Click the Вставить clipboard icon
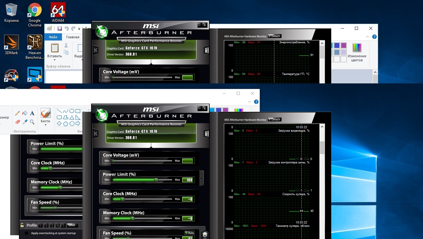The width and height of the screenshot is (423, 239). 55,48
